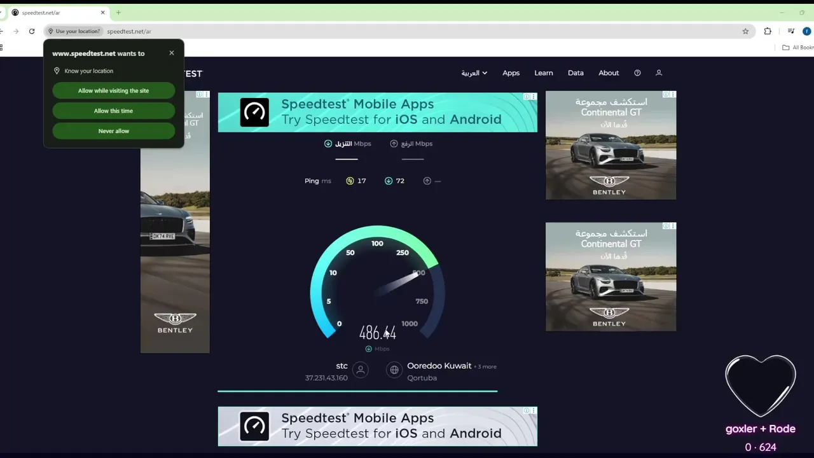Go forward in browser history
Screen dimensions: 814x458
coord(16,31)
